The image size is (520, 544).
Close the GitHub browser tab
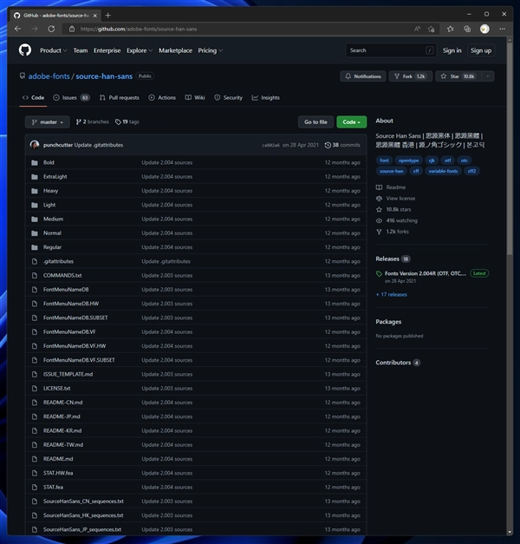[95, 16]
